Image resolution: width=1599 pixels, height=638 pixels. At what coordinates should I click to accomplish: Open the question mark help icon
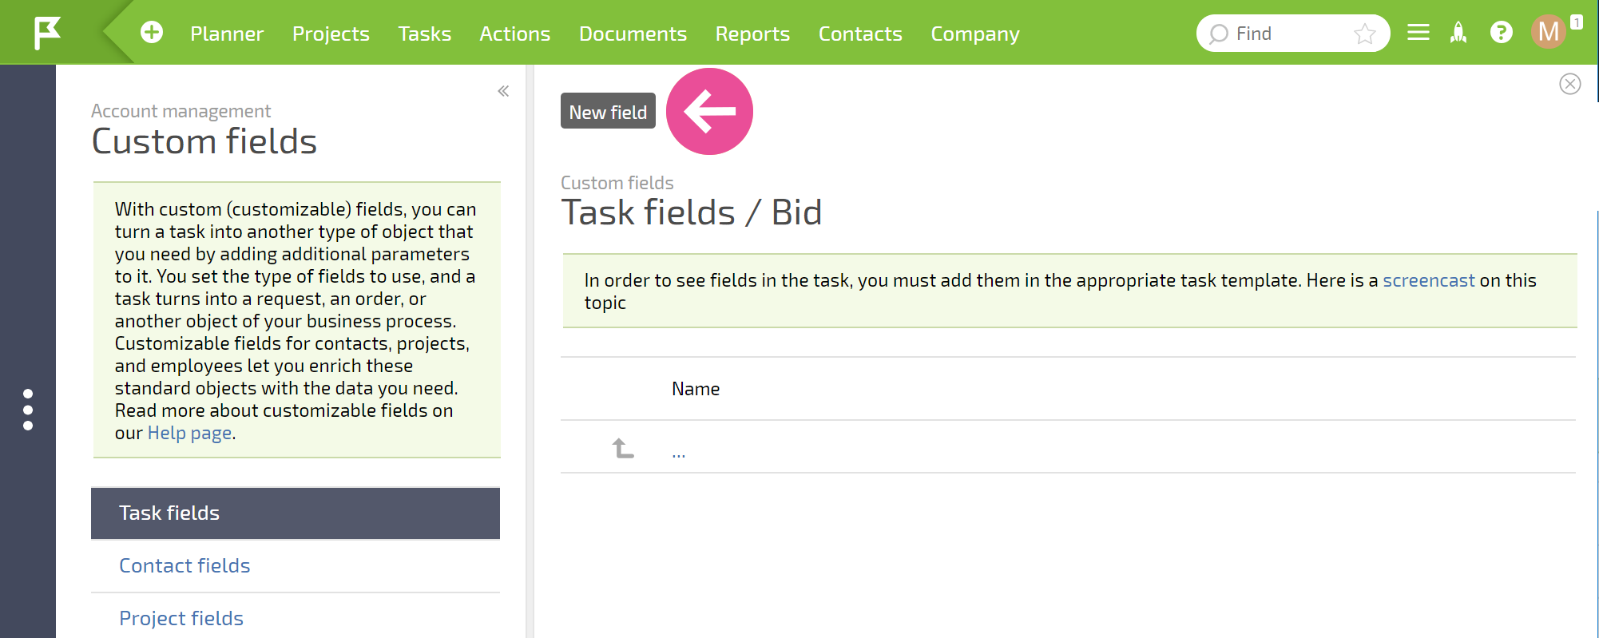[1502, 33]
